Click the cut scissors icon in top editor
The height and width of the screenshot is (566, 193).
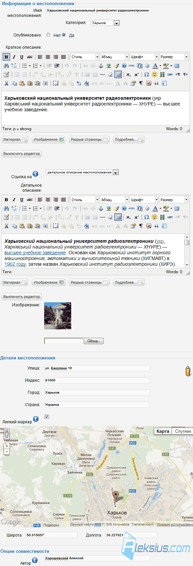coord(6,83)
